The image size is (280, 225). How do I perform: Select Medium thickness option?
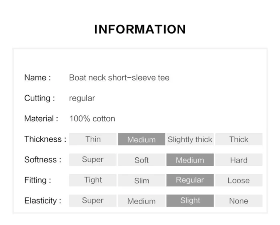[141, 139]
